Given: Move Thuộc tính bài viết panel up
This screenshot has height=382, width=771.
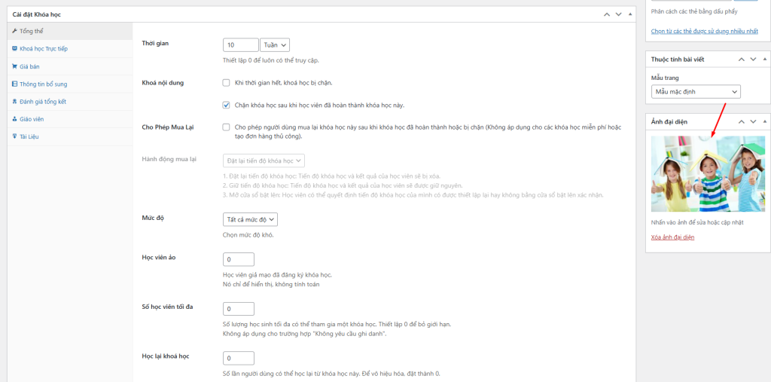Looking at the screenshot, I should [741, 59].
